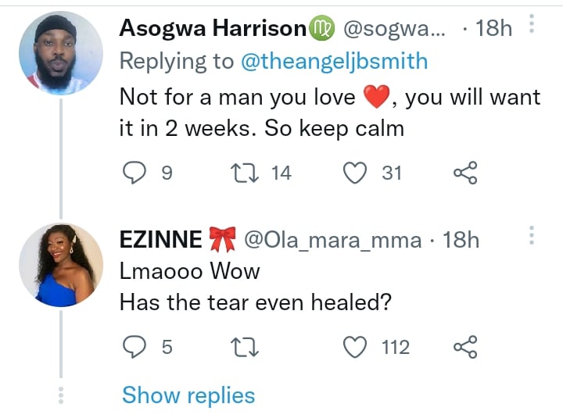
Task: Open more options on Asogwa Harrison's tweet
Action: pyautogui.click(x=531, y=26)
